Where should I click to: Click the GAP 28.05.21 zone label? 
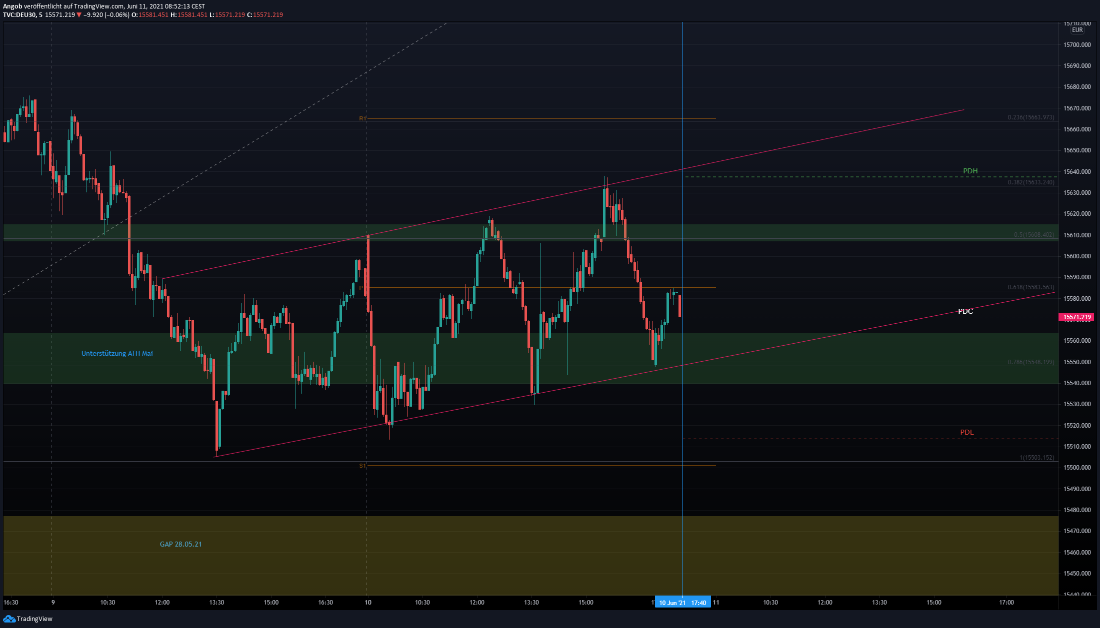tap(180, 544)
